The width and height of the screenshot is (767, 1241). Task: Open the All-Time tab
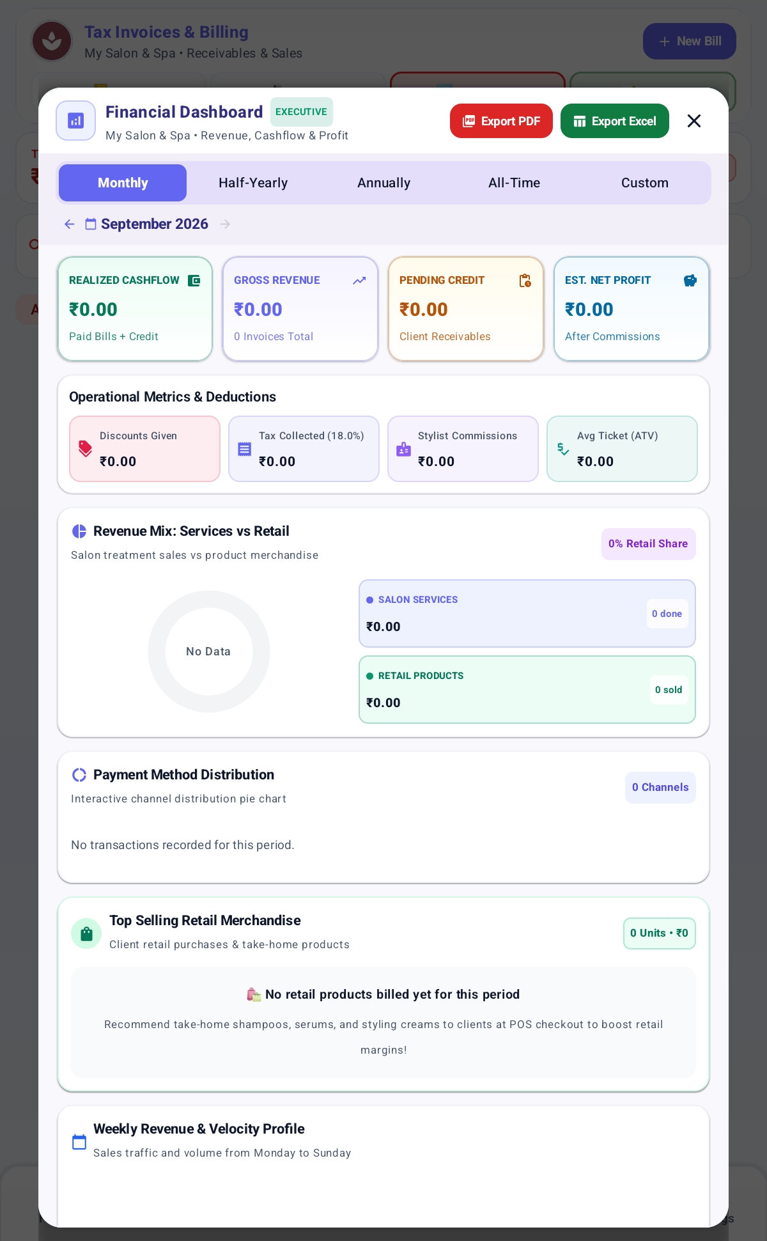click(514, 183)
